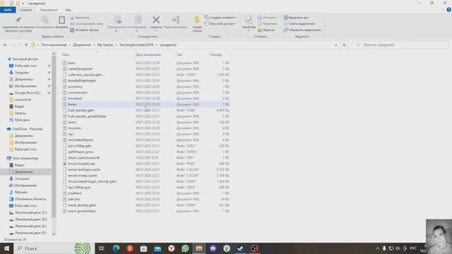The width and height of the screenshot is (452, 254).
Task: Click FarmingSimulator2019 in the breadcrumb
Action: (x=136, y=45)
